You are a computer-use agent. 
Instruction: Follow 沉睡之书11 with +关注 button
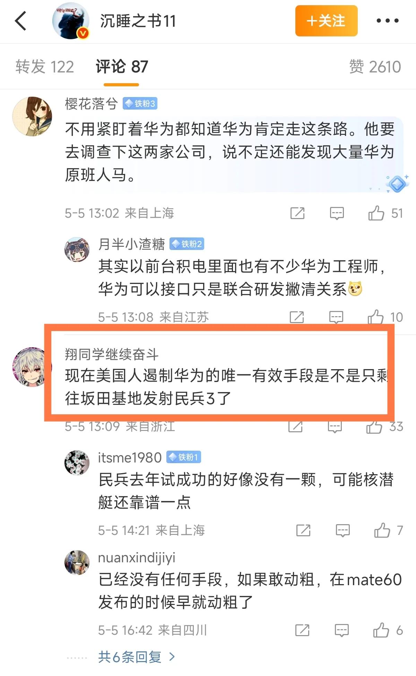coord(326,21)
